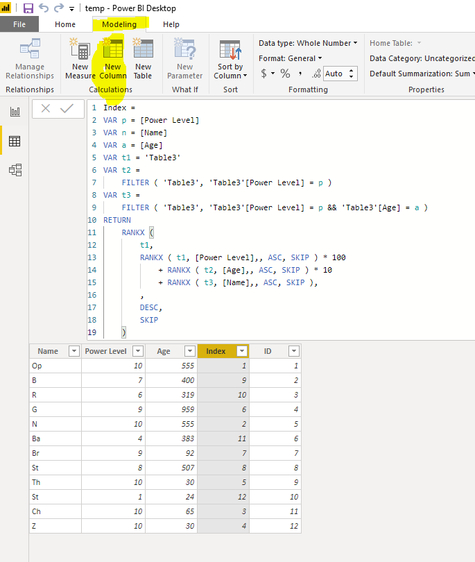
Task: Decrease decimal places with down arrow
Action: click(352, 77)
